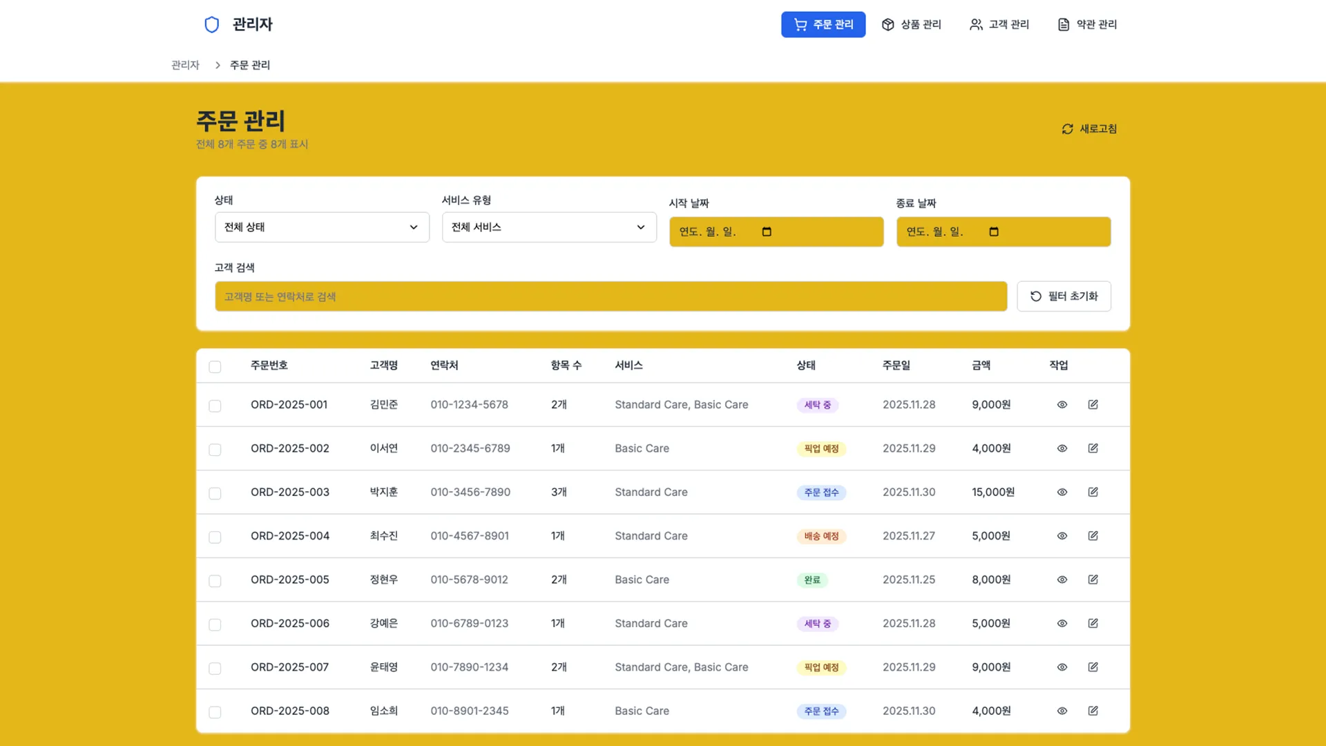
Task: Go to 고객 관리 in top navigation
Action: 999,24
